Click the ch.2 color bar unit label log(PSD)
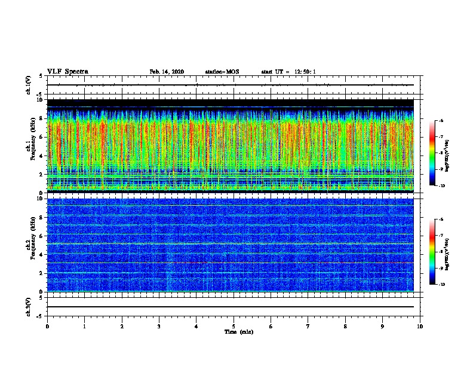The width and height of the screenshot is (473, 366). [447, 254]
